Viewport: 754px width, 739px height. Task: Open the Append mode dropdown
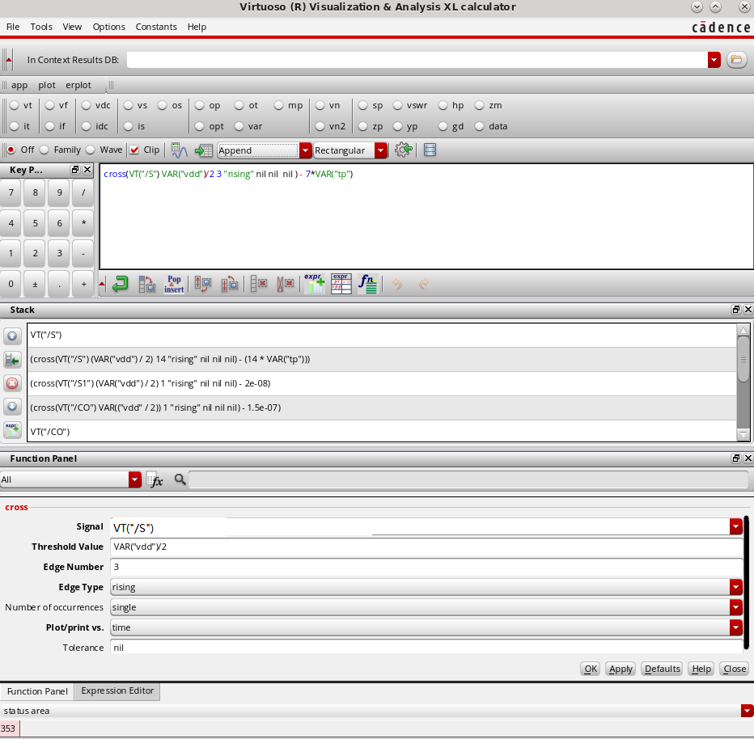[305, 150]
